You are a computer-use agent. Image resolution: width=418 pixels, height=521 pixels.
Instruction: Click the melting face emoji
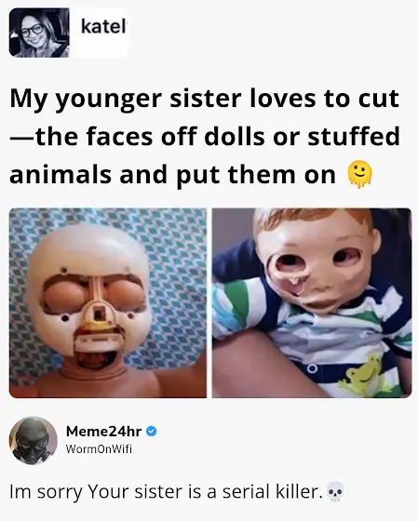(359, 175)
